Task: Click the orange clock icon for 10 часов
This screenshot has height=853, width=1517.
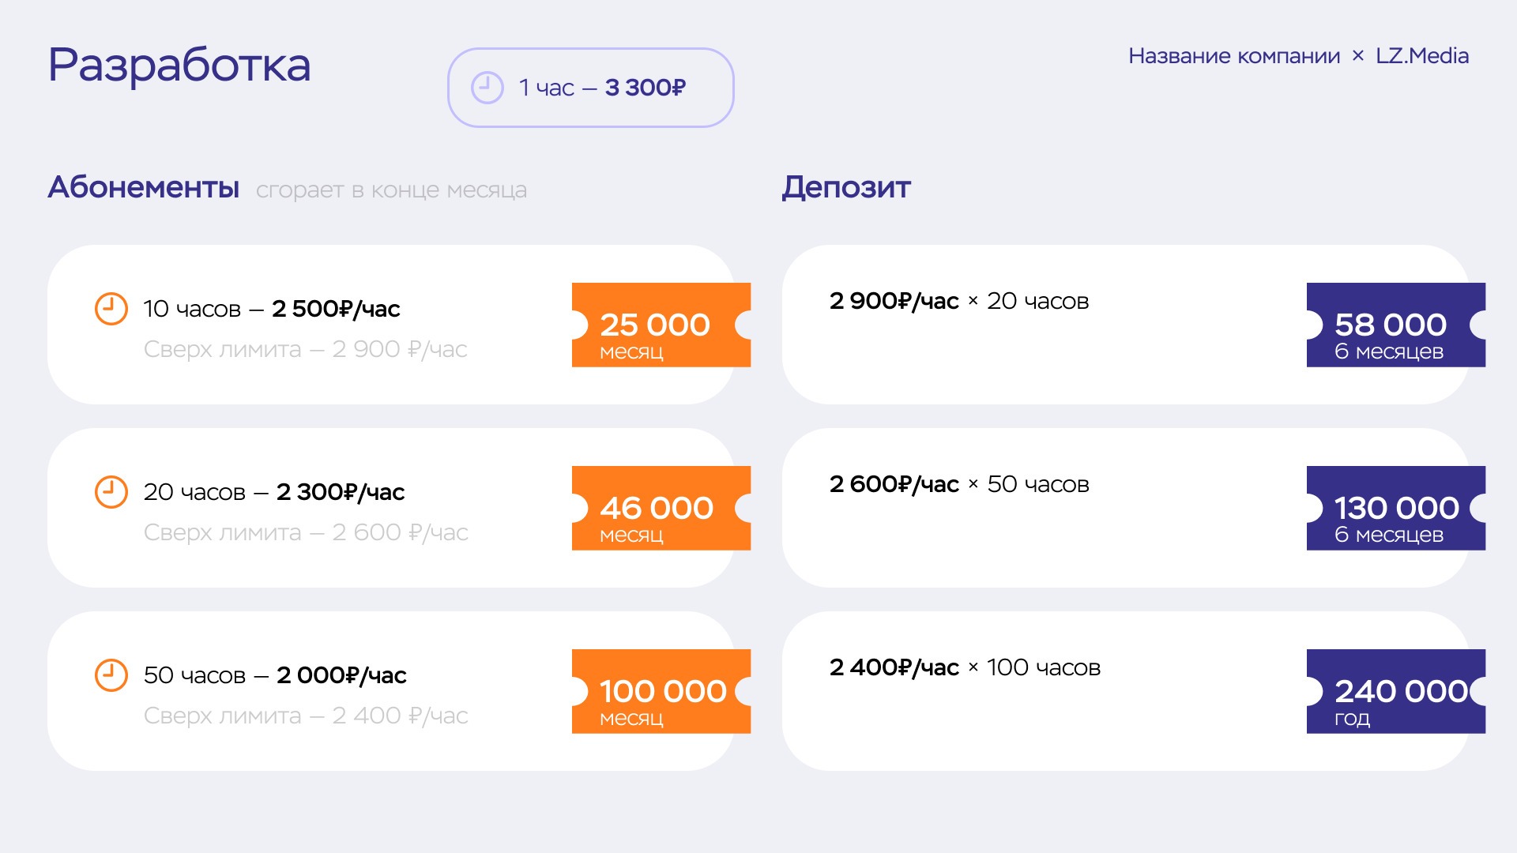Action: (x=111, y=309)
